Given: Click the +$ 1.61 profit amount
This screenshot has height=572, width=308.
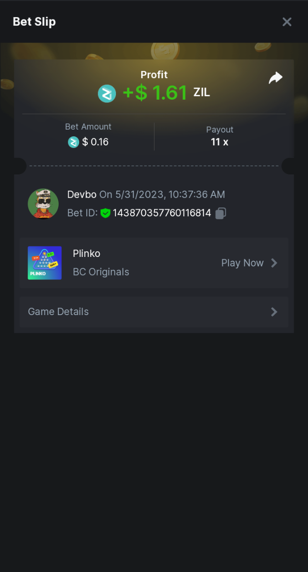Looking at the screenshot, I should pyautogui.click(x=154, y=93).
